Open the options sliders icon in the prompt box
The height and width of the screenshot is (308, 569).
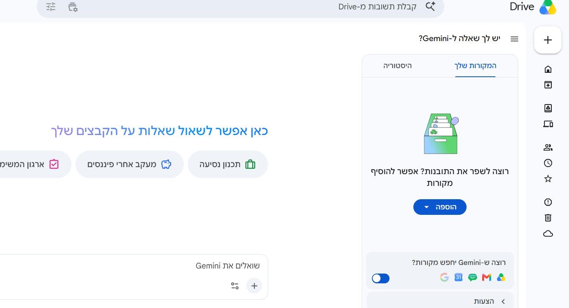point(235,286)
